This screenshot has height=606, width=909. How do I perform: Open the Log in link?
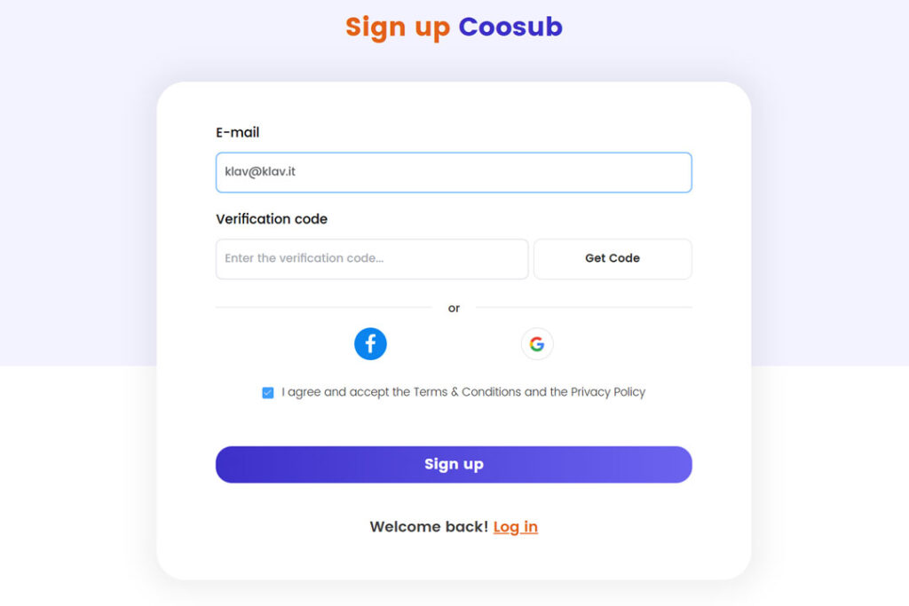[x=516, y=527]
